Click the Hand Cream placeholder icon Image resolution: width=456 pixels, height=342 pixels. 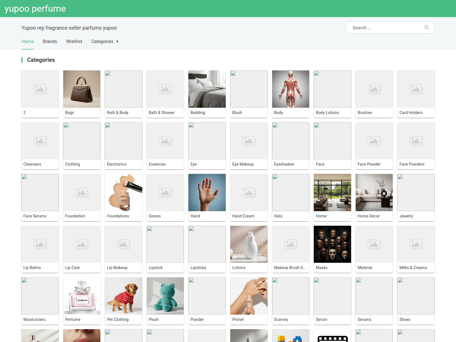tap(249, 192)
